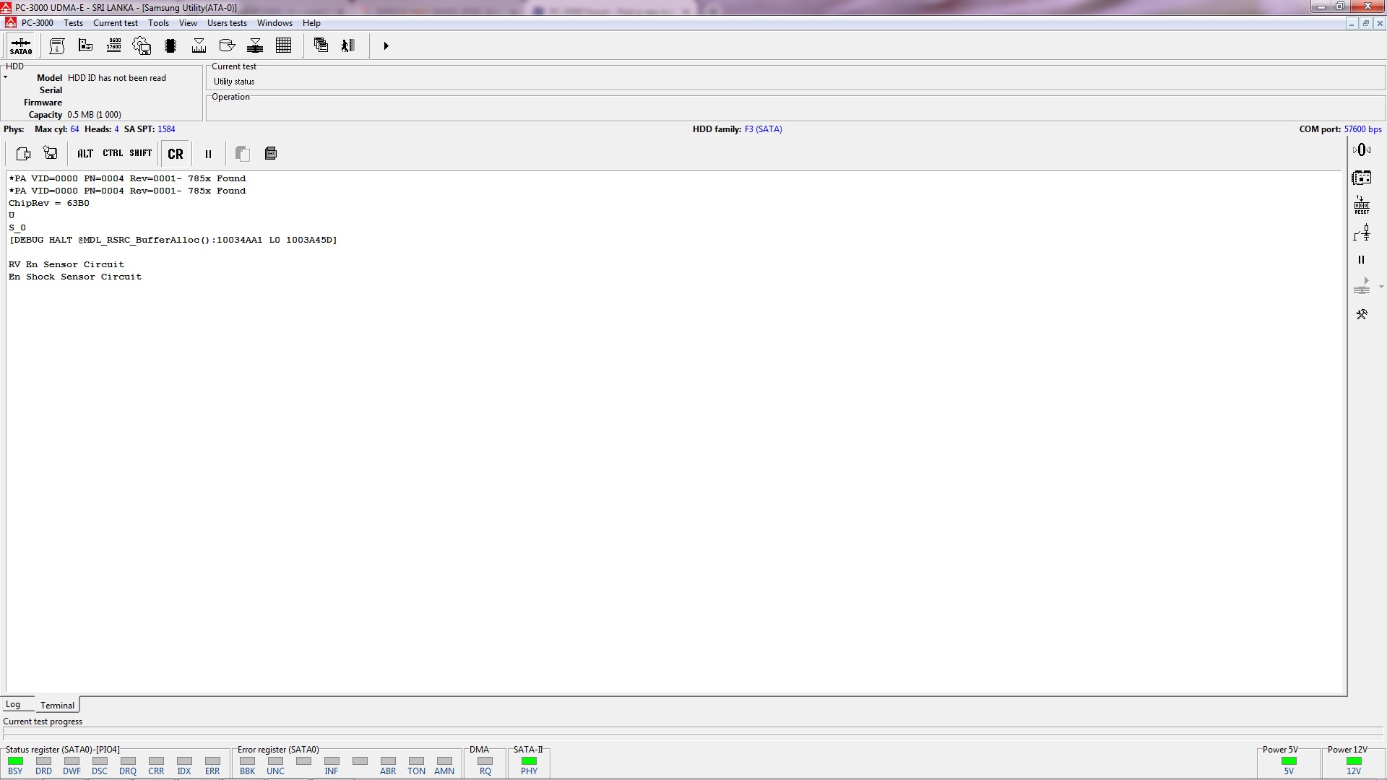1387x780 pixels.
Task: Click the SATA0 port selection icon
Action: (20, 45)
